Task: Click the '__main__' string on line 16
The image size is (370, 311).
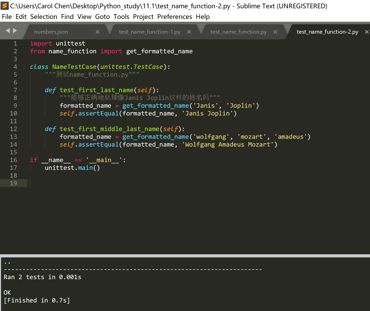Action: click(104, 160)
